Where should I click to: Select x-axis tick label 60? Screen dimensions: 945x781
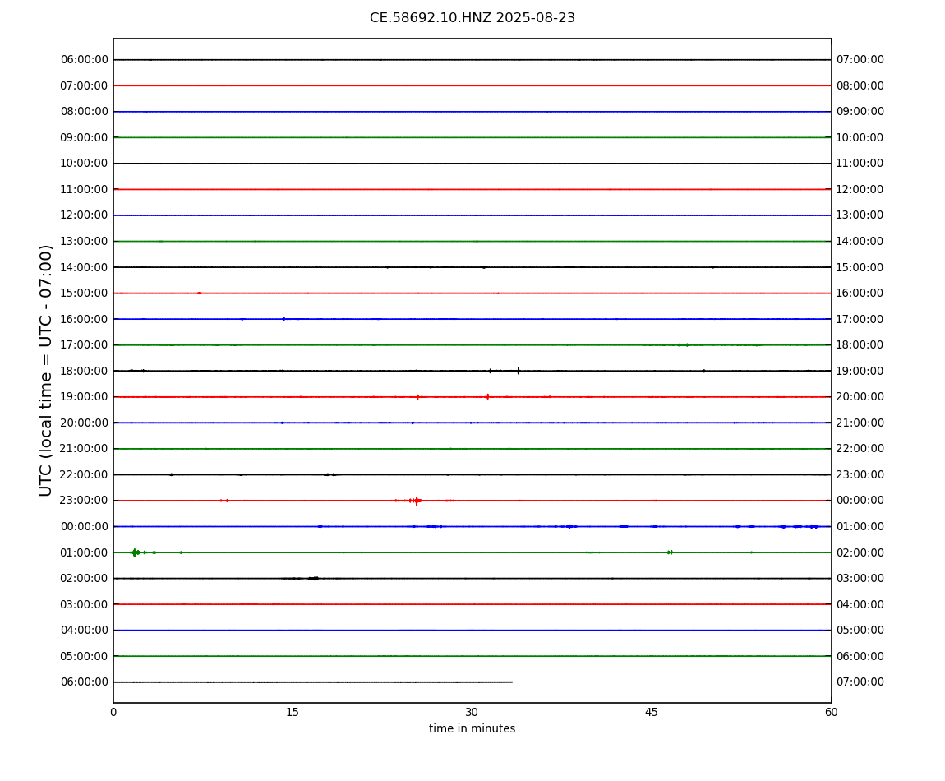(831, 712)
